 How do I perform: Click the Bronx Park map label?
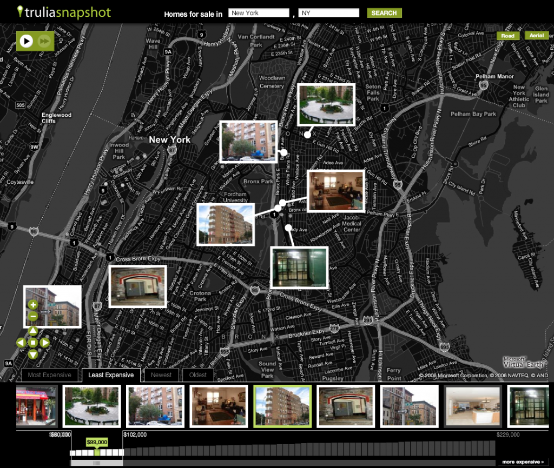[x=258, y=182]
